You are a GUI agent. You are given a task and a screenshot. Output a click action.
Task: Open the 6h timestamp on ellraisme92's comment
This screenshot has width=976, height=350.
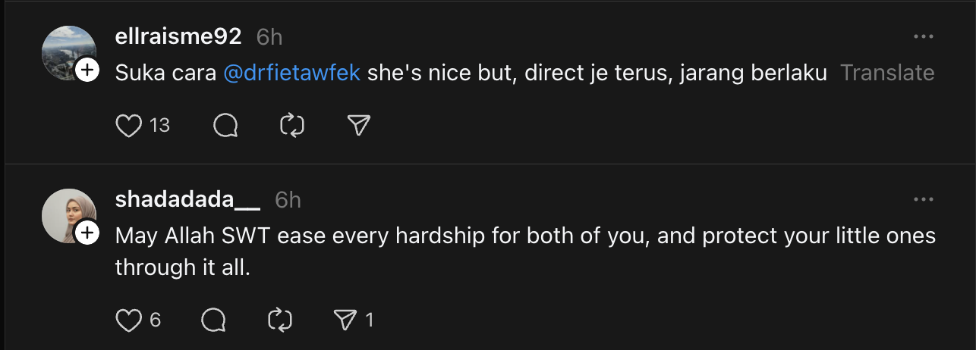coord(269,36)
